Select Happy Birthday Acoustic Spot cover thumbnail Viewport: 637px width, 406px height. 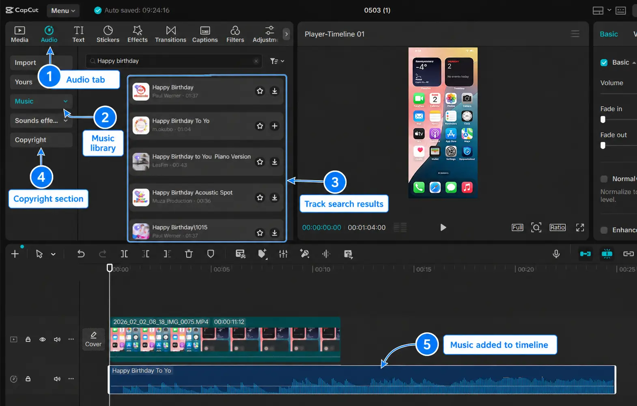141,197
